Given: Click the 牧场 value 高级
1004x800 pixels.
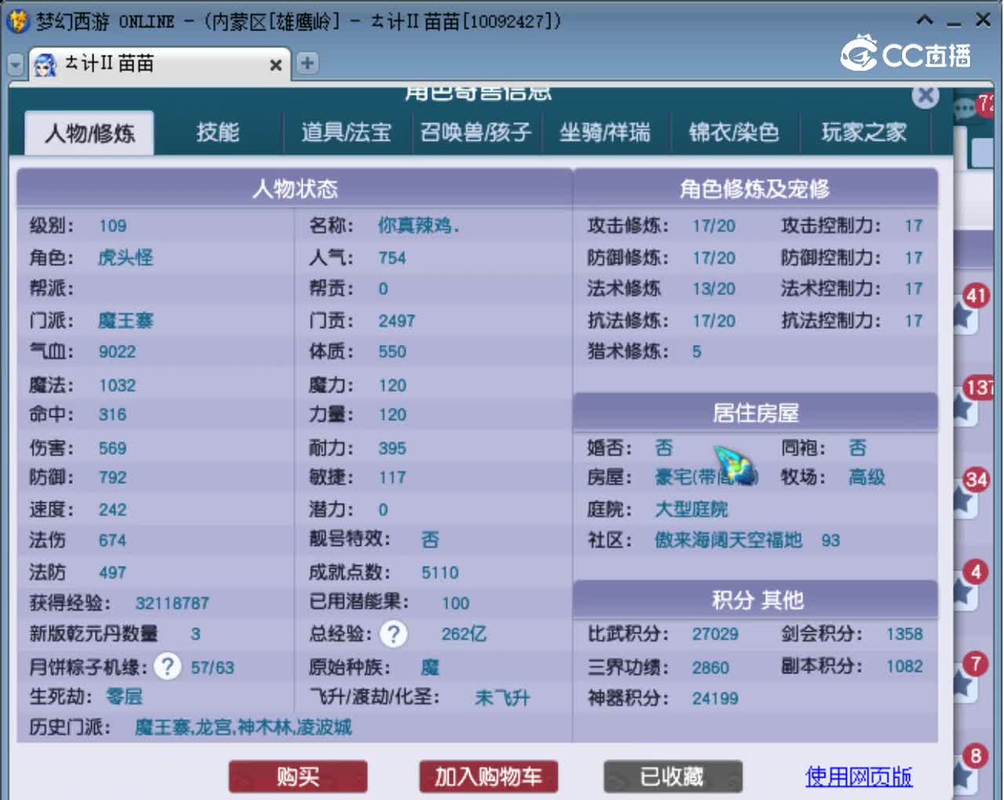Looking at the screenshot, I should coord(866,477).
